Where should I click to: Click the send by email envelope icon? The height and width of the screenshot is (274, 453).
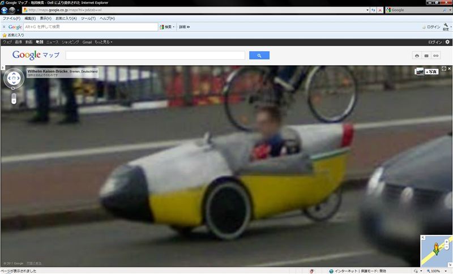pos(426,55)
